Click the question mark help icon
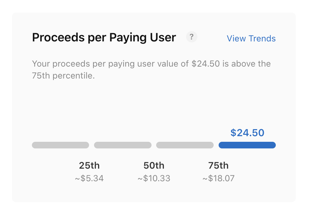This screenshot has height=216, width=311. (191, 37)
